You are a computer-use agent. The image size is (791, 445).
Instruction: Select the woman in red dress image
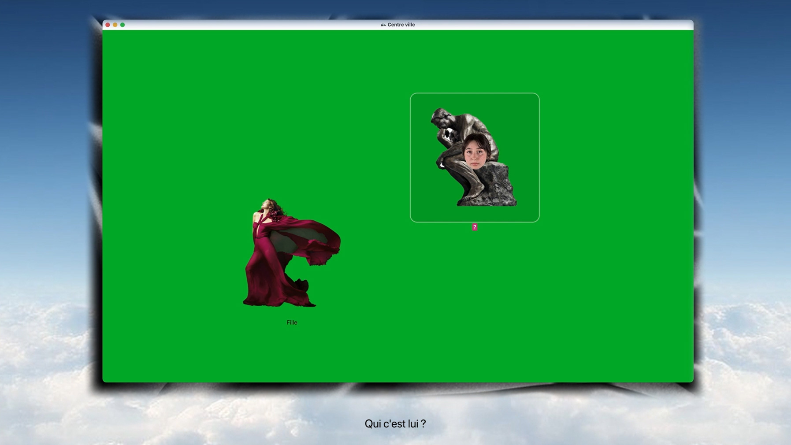click(292, 252)
